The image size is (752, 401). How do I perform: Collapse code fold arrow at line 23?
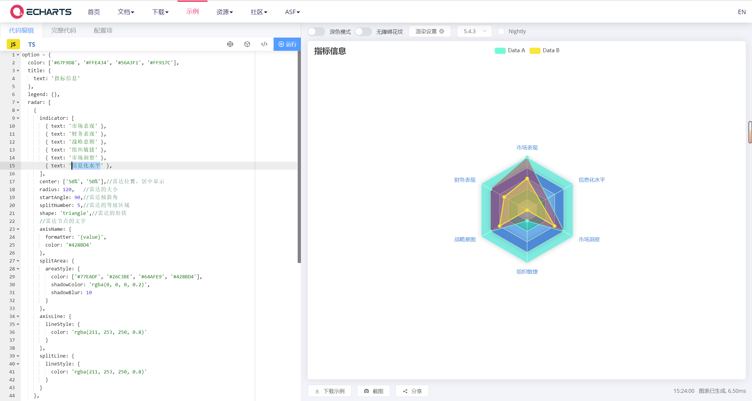[x=18, y=229]
